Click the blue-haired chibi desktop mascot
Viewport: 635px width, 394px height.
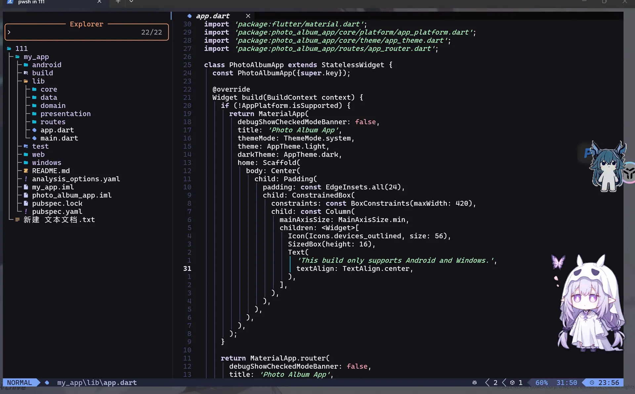[608, 166]
